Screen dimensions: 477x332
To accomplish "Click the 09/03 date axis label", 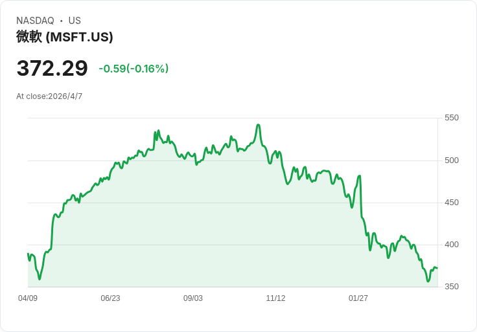I will (x=193, y=298).
